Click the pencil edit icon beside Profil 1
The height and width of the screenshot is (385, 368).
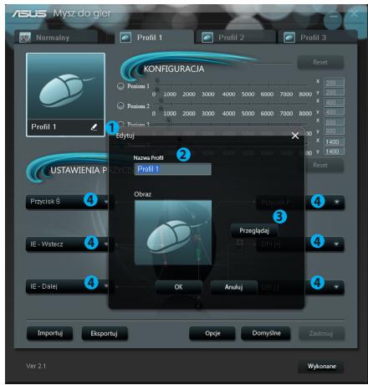click(94, 127)
